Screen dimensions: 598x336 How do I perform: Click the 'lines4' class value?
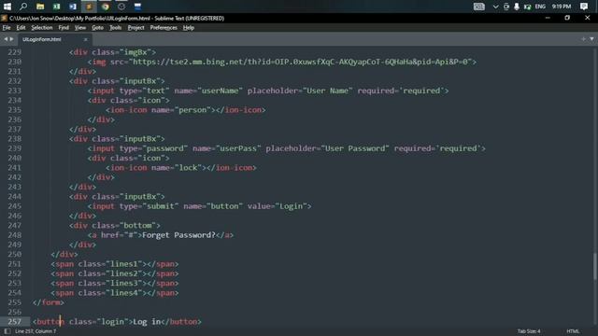pyautogui.click(x=124, y=292)
